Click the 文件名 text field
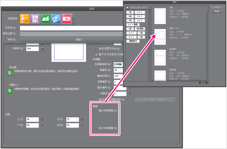This screenshot has width=227, height=149. (71, 28)
